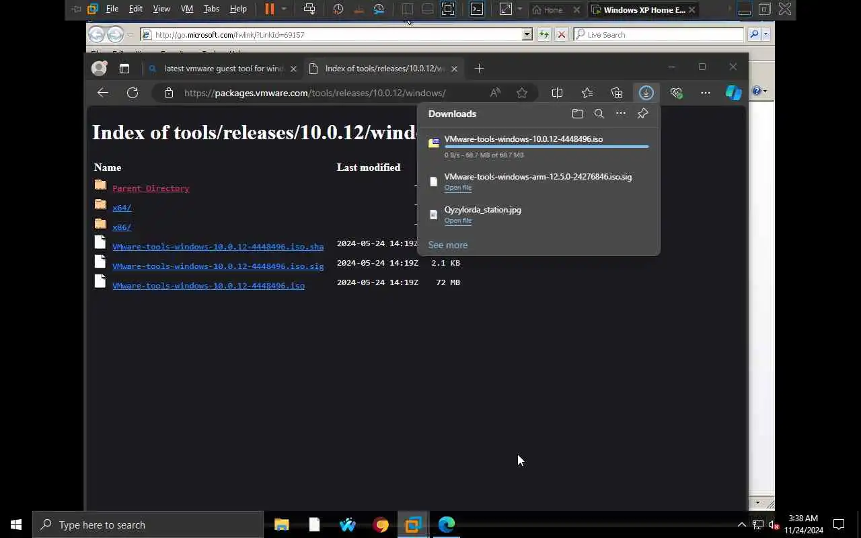Open the Favorites list icon
This screenshot has height=538, width=861.
(587, 93)
